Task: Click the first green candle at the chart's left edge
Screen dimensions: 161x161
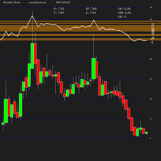Action: point(3,124)
